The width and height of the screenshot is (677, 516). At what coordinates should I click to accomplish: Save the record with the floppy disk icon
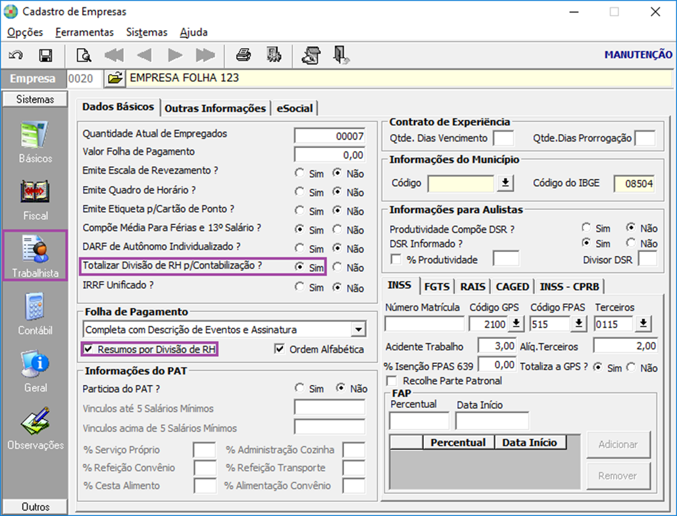click(x=45, y=55)
